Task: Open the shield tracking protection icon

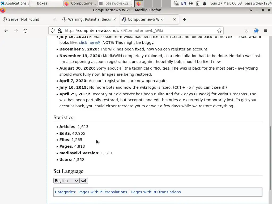Action: 53,31
